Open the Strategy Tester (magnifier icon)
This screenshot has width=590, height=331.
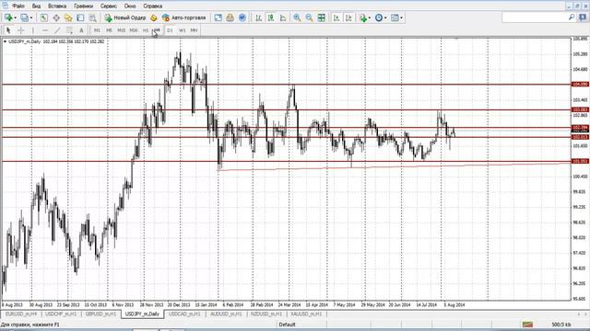click(92, 17)
